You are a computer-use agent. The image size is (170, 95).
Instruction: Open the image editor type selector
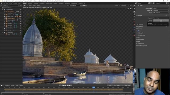point(25,6)
